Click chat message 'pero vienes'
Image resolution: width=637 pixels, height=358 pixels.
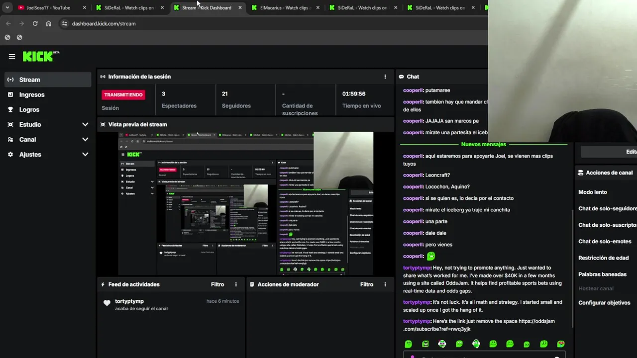[438, 245]
